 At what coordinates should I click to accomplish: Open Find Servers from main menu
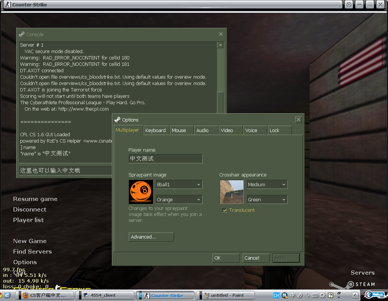[32, 252]
